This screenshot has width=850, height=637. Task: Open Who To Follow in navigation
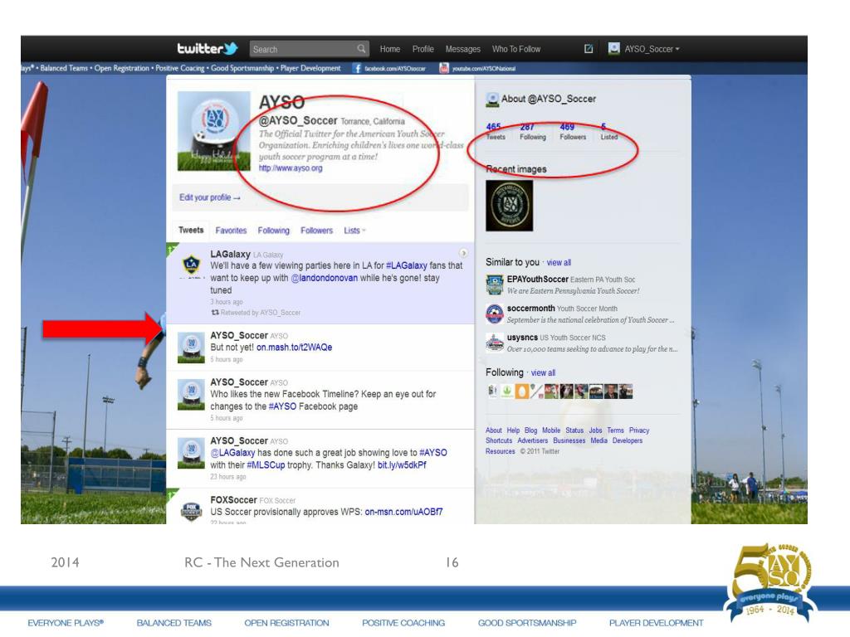516,49
